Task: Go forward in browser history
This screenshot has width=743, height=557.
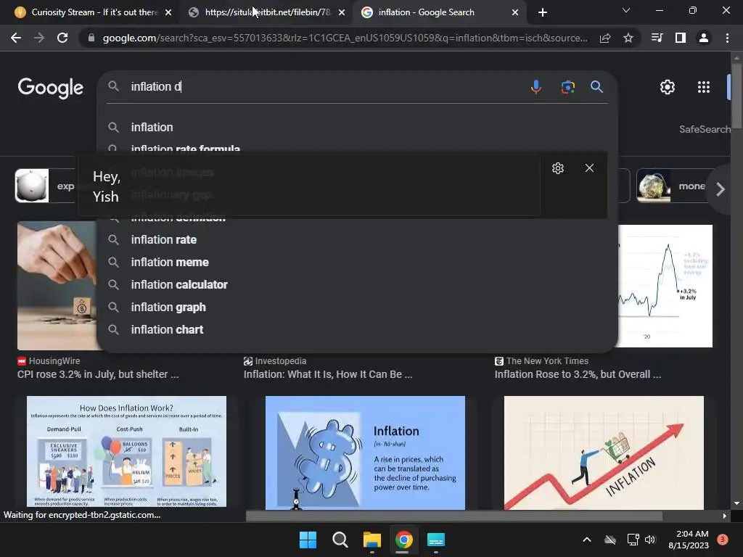Action: point(39,38)
